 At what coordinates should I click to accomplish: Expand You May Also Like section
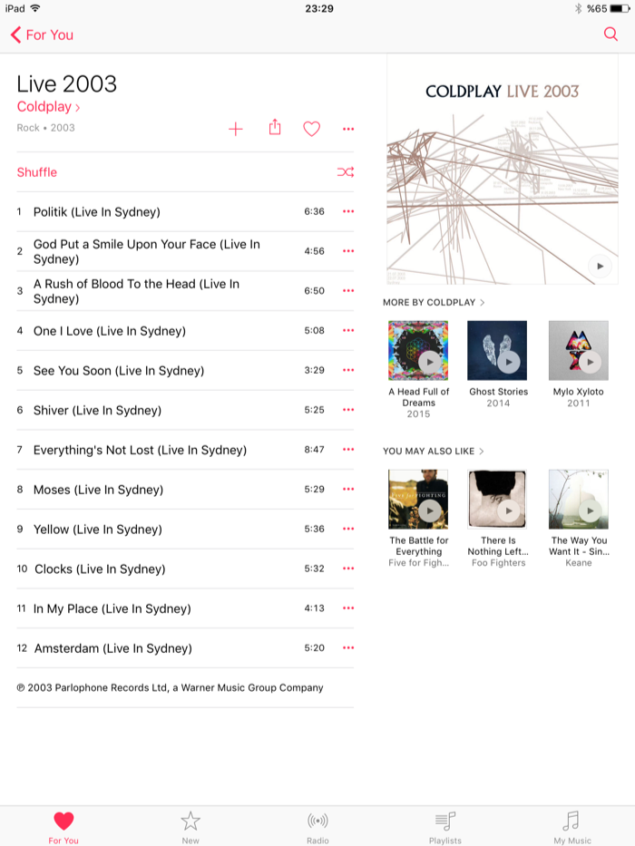433,451
